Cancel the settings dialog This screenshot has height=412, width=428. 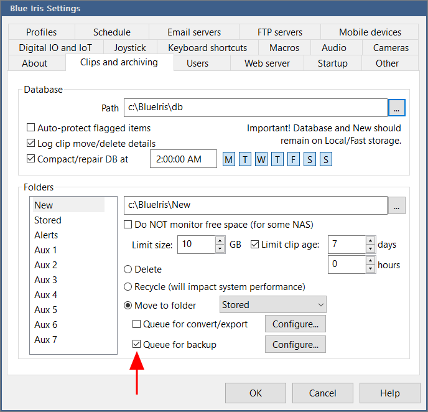(x=323, y=393)
